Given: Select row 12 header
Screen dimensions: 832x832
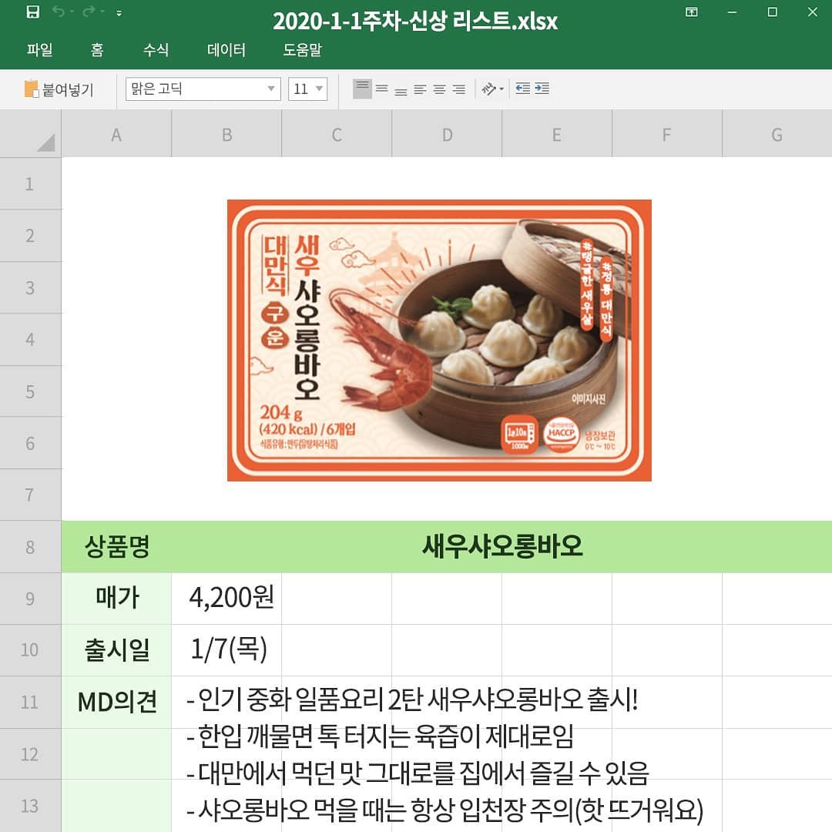Looking at the screenshot, I should (x=30, y=754).
